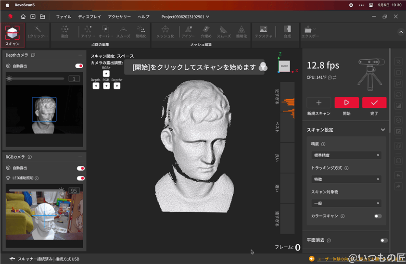Open the 精度 dropdown showing 標準精度
Screen dimensions: 406x264
click(346, 155)
